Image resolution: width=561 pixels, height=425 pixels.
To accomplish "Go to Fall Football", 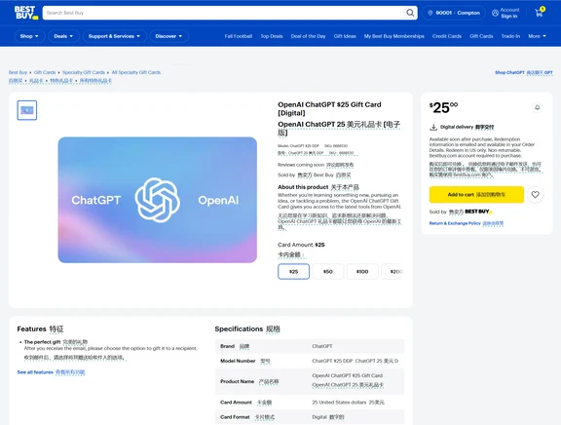I will (239, 36).
